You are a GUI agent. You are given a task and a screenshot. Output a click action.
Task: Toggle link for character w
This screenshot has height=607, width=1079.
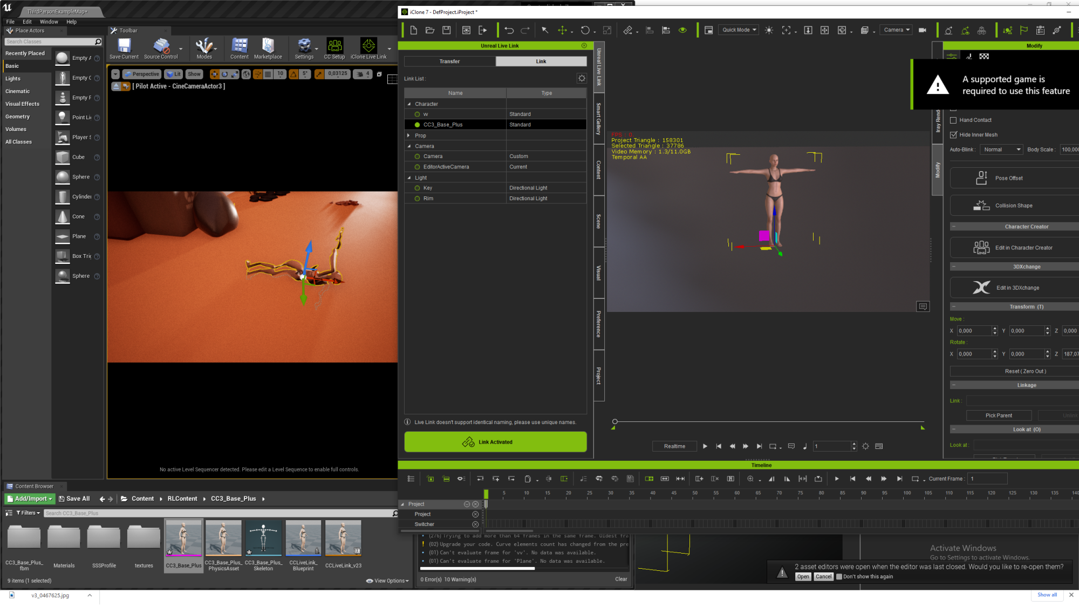click(417, 114)
